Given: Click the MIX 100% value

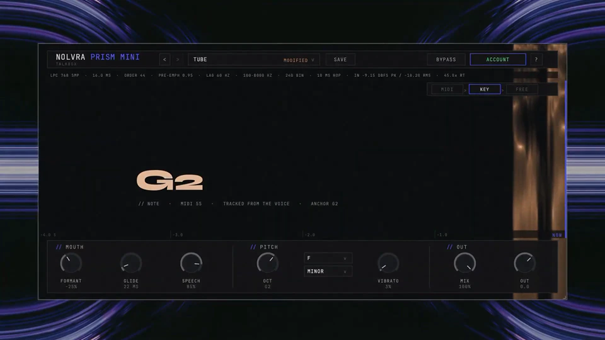Looking at the screenshot, I should click(x=464, y=287).
